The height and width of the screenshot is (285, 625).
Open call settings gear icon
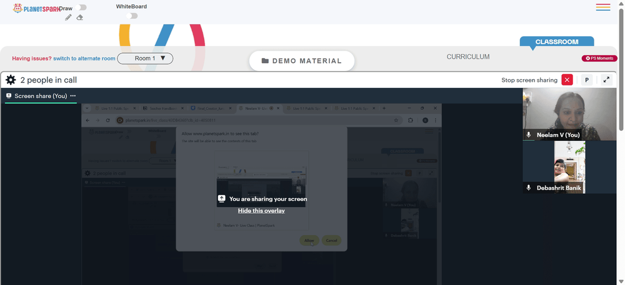(11, 80)
